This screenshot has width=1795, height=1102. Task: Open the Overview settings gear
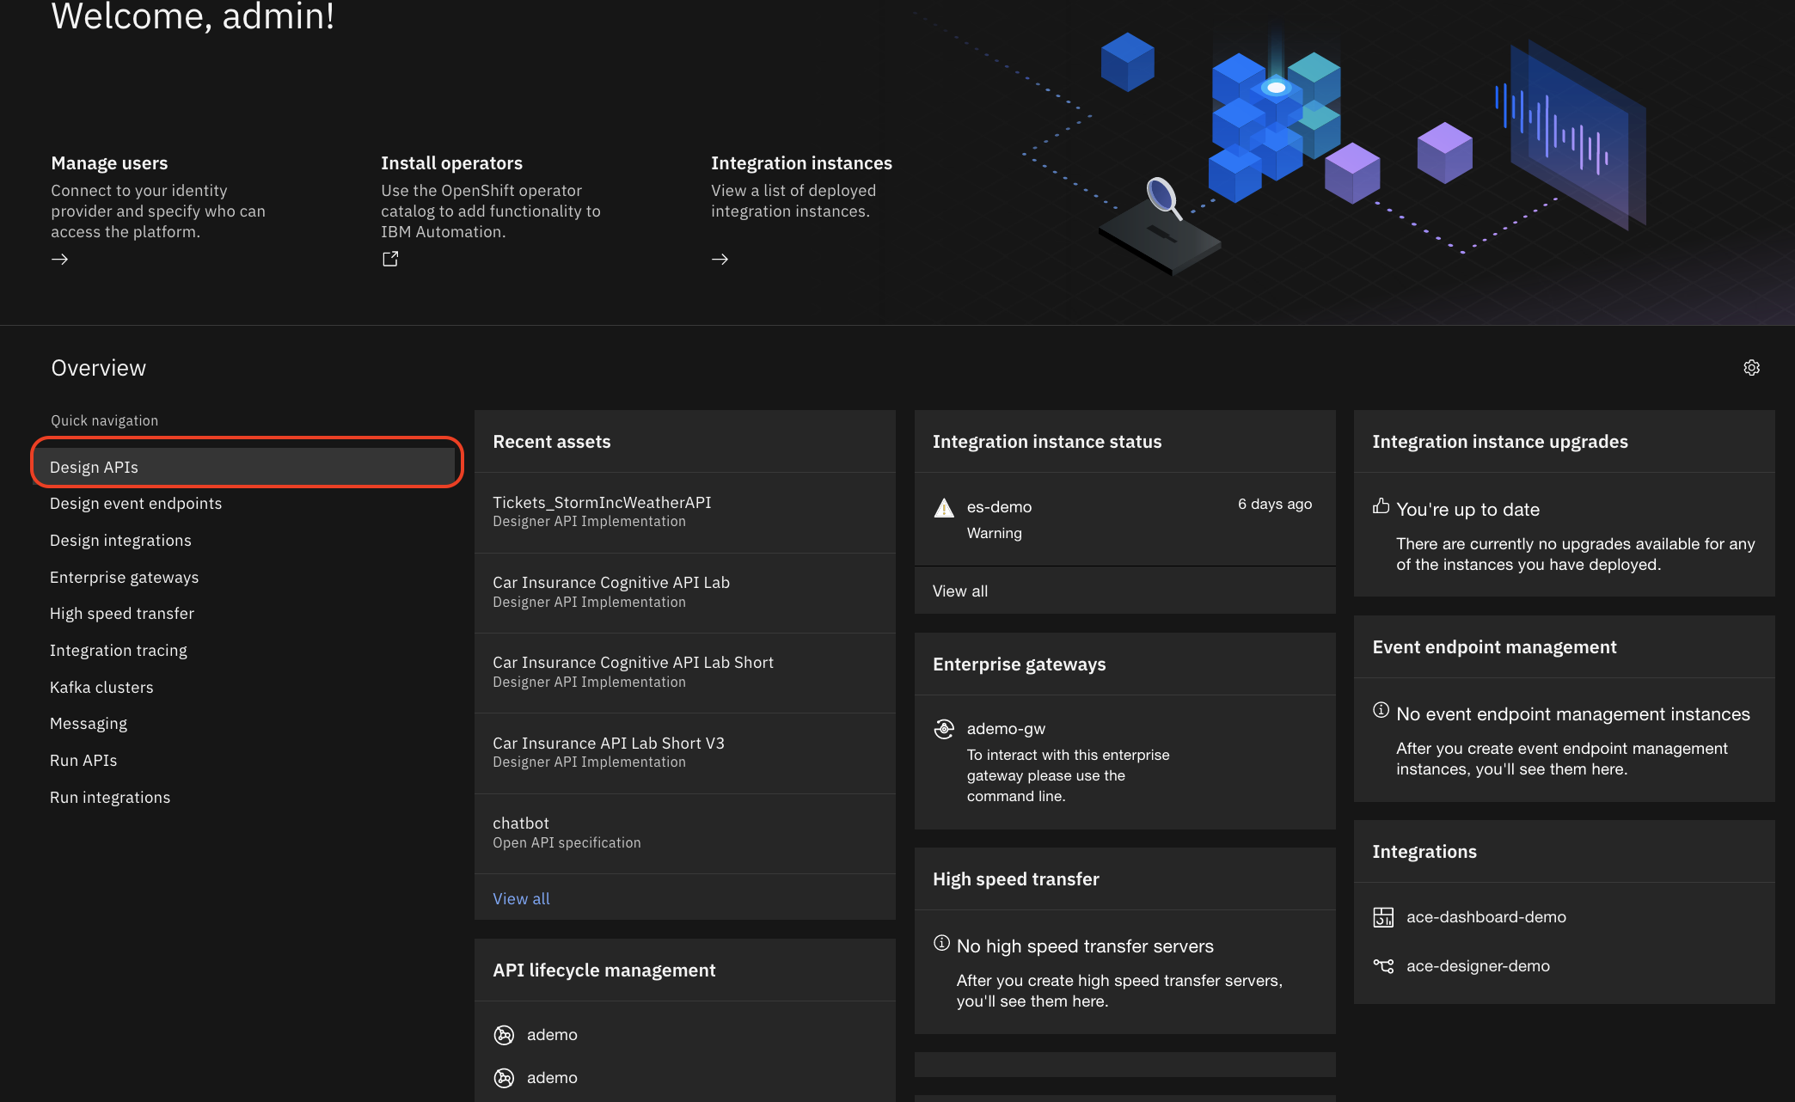pos(1752,367)
